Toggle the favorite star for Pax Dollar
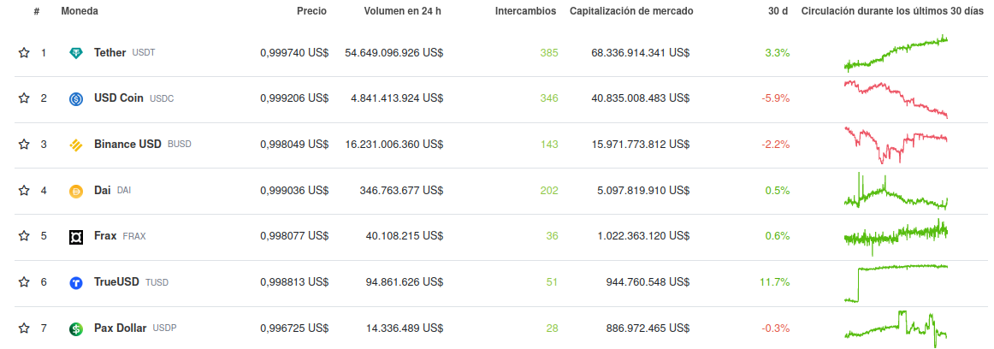This screenshot has height=349, width=994. 24,328
